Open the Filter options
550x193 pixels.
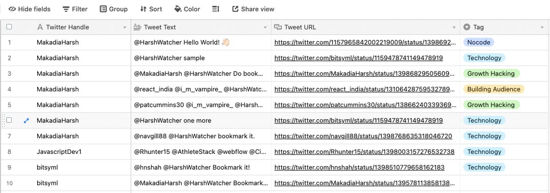click(x=75, y=9)
